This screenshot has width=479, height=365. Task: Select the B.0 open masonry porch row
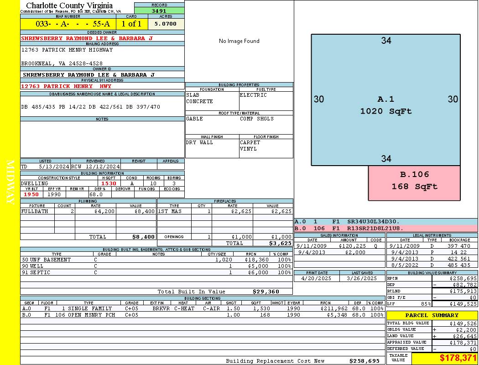click(x=155, y=315)
